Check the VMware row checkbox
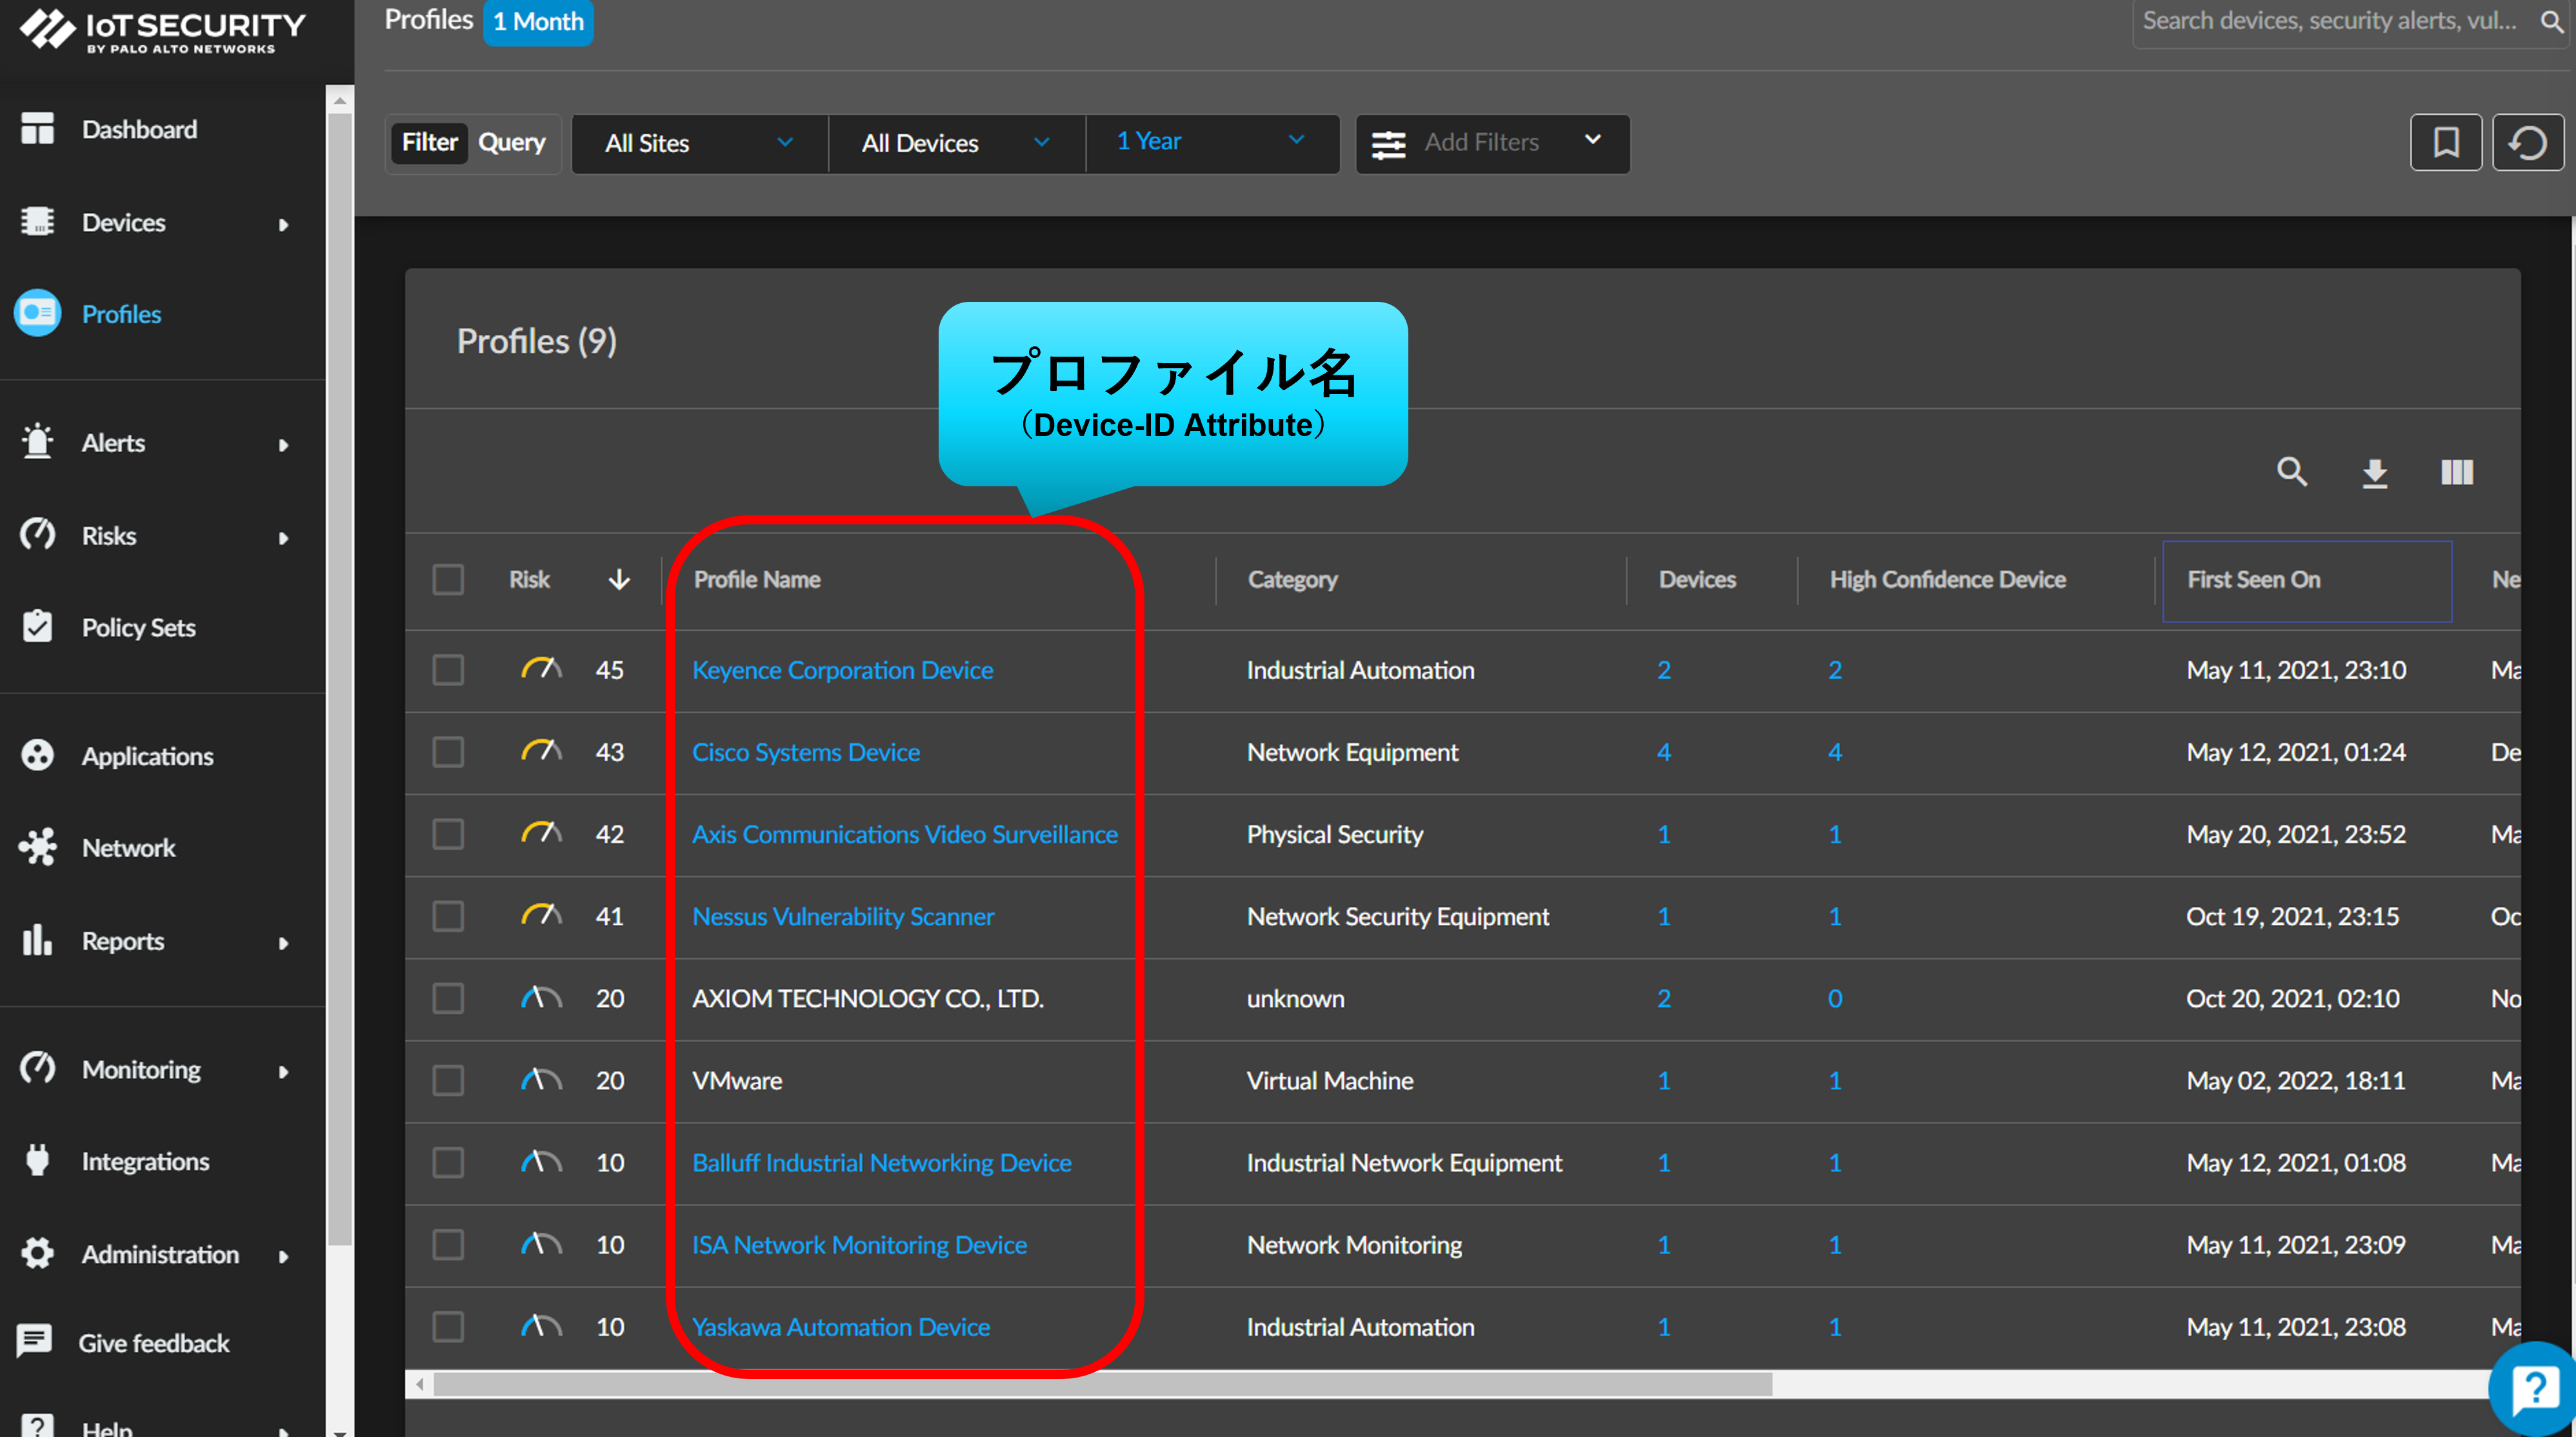The height and width of the screenshot is (1437, 2576). coord(448,1079)
